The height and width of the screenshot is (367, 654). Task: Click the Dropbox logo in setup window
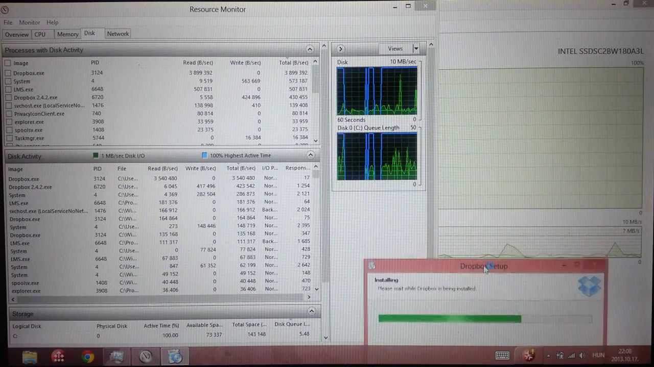click(590, 286)
